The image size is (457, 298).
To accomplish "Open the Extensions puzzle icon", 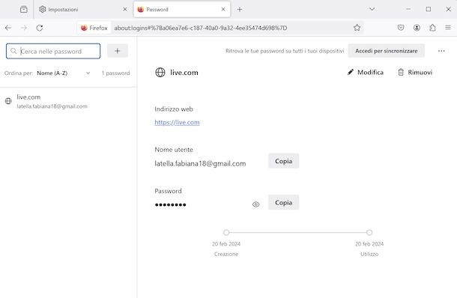I will pos(432,28).
